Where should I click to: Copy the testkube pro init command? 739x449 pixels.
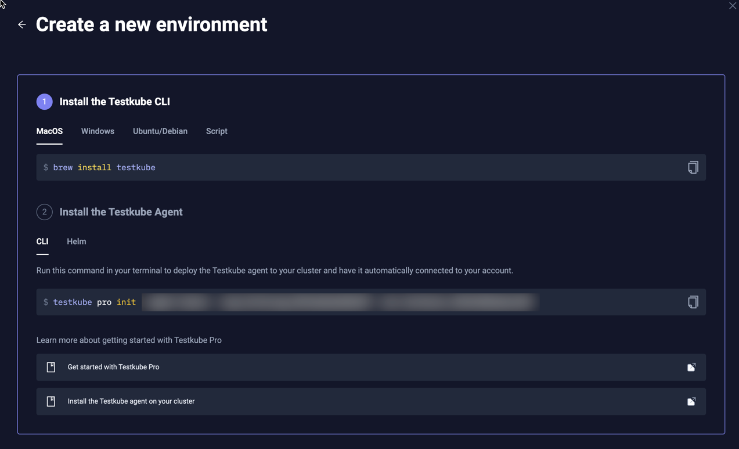click(x=693, y=302)
